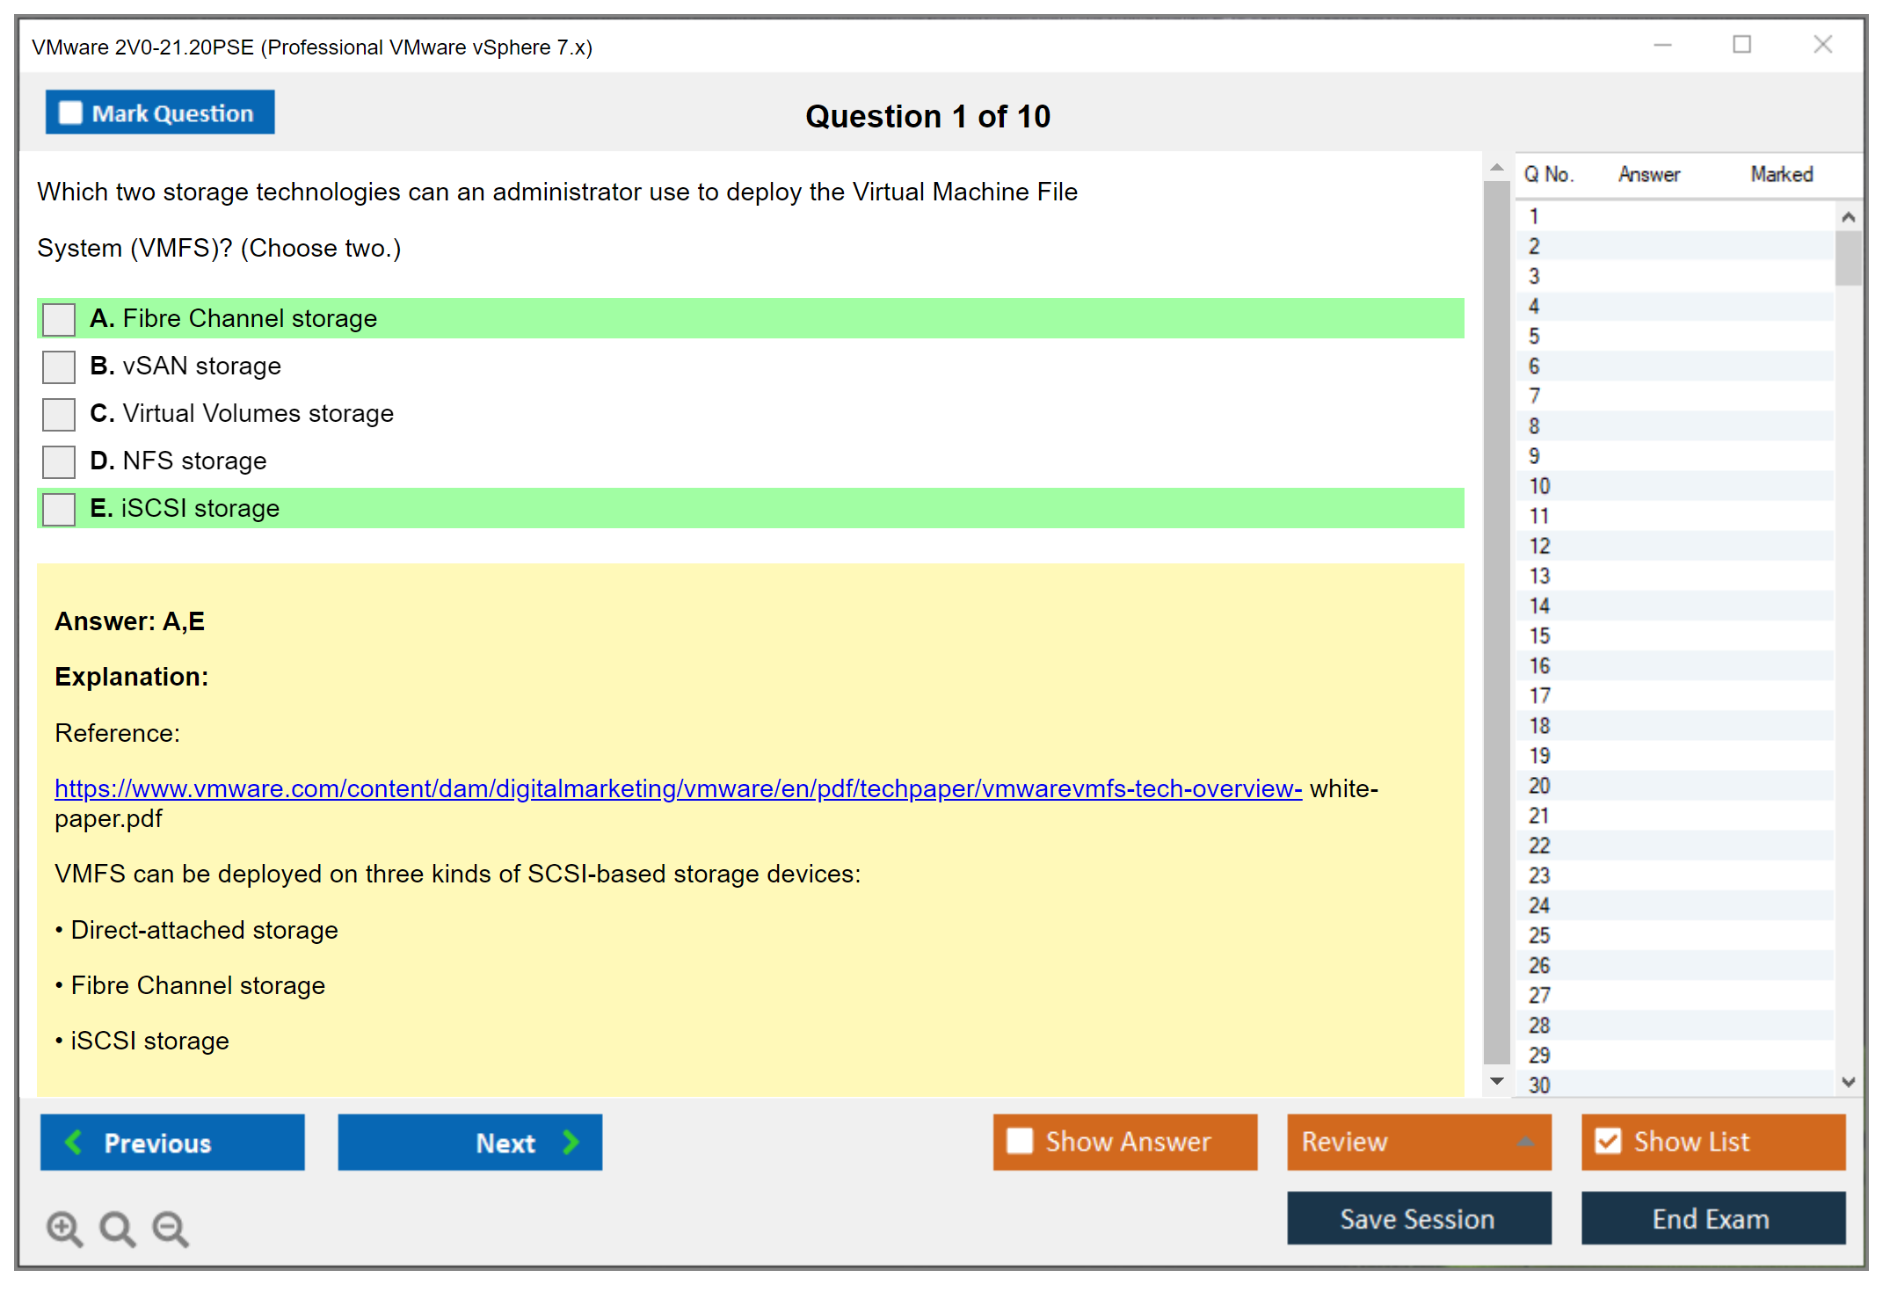Click the green left arrow on Previous
The width and height of the screenshot is (1890, 1292).
tap(74, 1142)
